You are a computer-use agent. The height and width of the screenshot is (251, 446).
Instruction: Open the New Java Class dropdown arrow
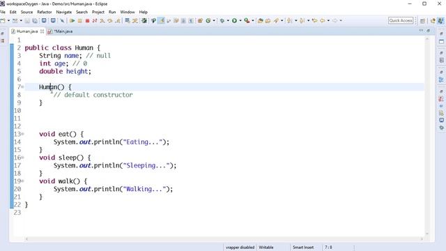click(x=214, y=20)
